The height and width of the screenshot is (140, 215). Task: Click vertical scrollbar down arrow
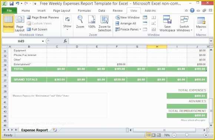pyautogui.click(x=211, y=125)
